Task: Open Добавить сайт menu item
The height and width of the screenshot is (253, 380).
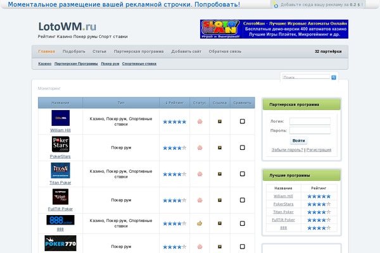Action: 186,51
